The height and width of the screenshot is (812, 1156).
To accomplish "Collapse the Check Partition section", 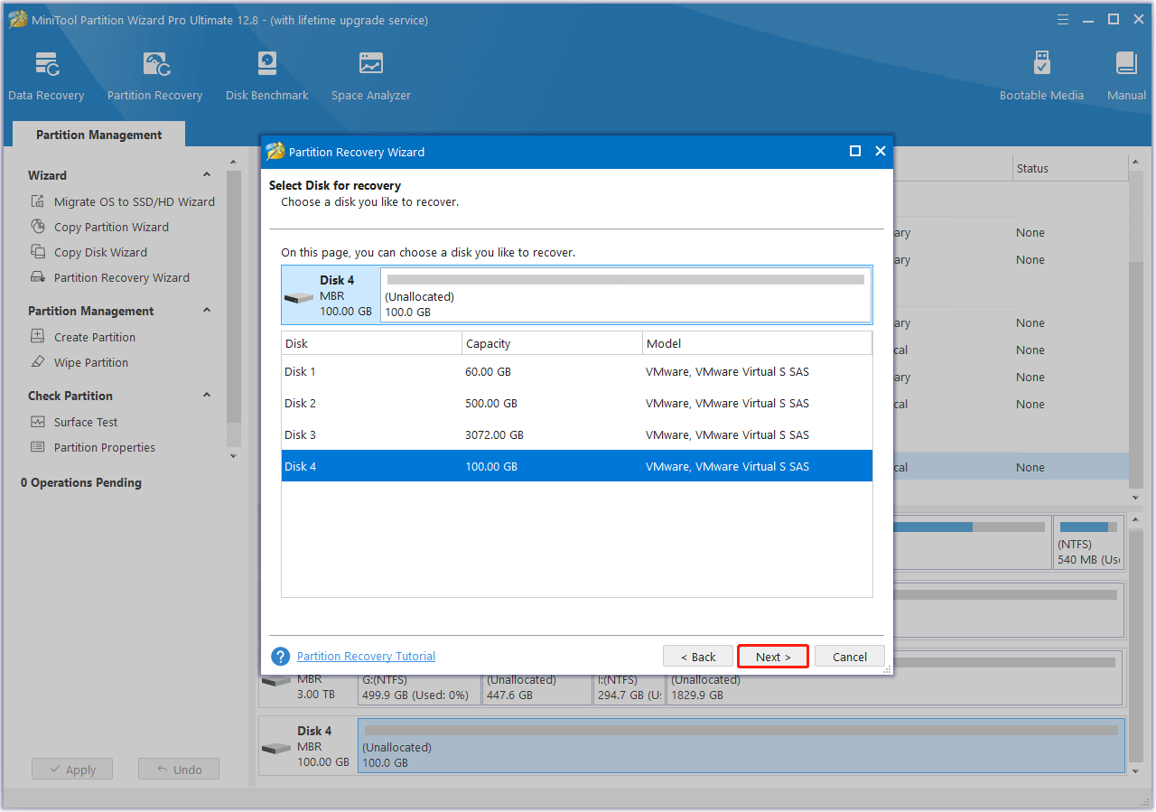I will 207,396.
